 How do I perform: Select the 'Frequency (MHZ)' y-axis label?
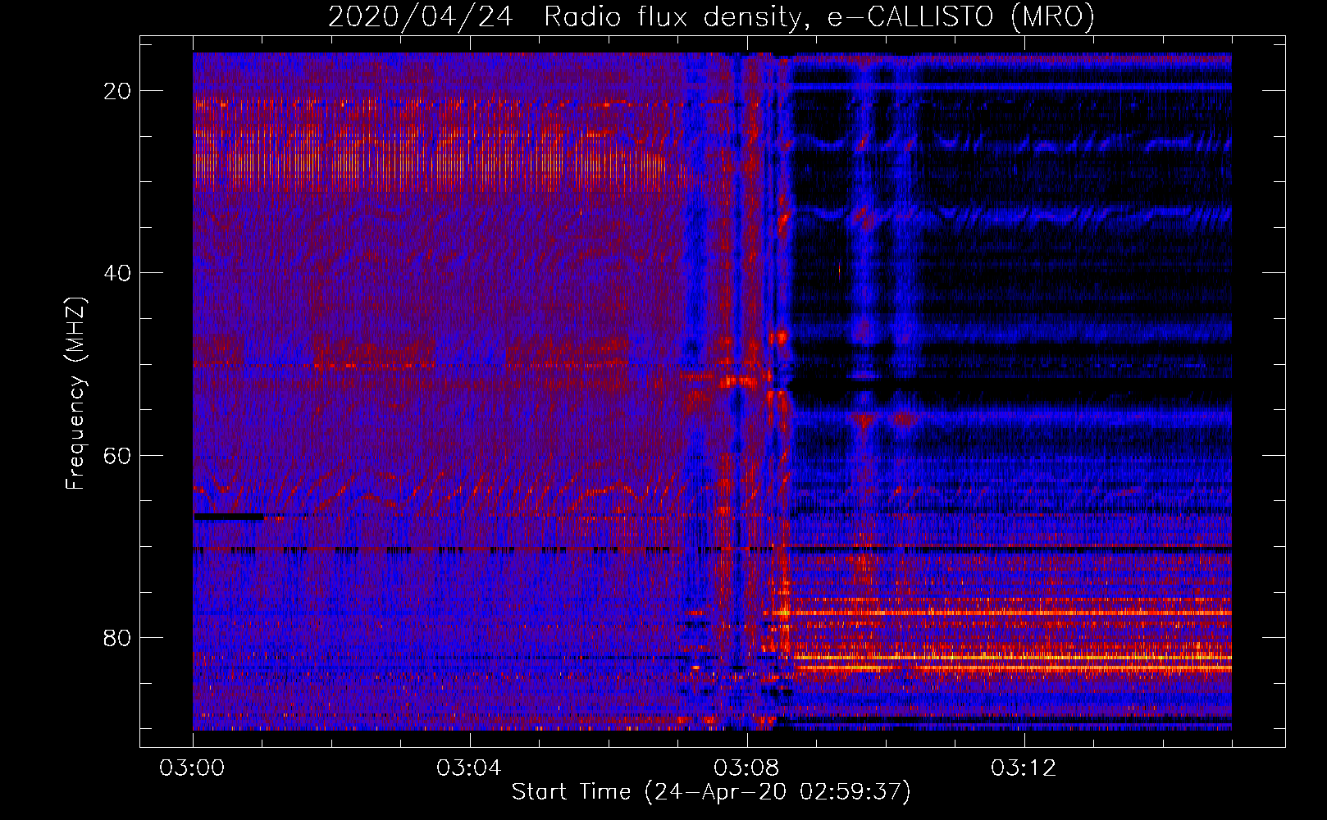coord(75,394)
